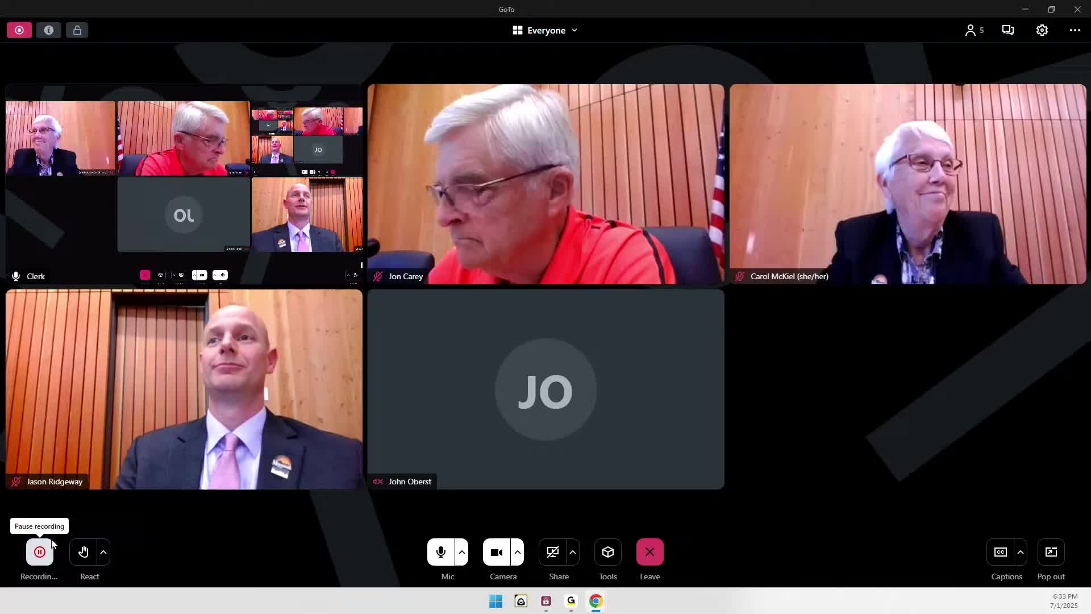The image size is (1091, 614).
Task: Mute the microphone
Action: 440,552
